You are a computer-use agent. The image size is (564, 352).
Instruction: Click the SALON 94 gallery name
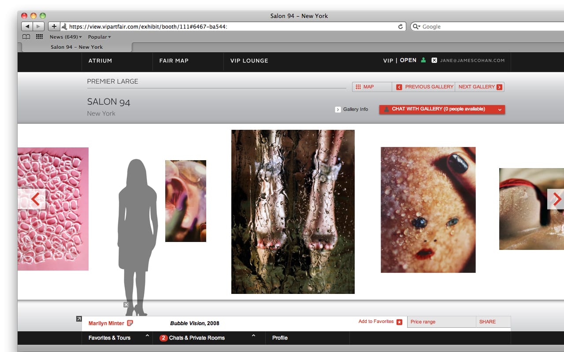109,102
